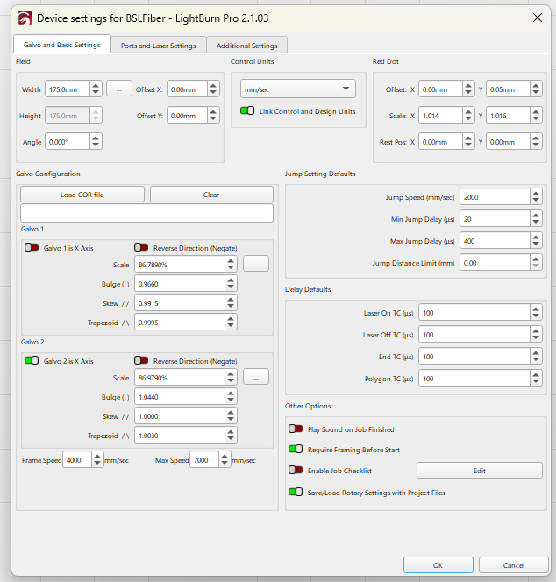Toggle Galvo 1 Reverse Direction (Negate)
This screenshot has height=582, width=556.
(141, 247)
